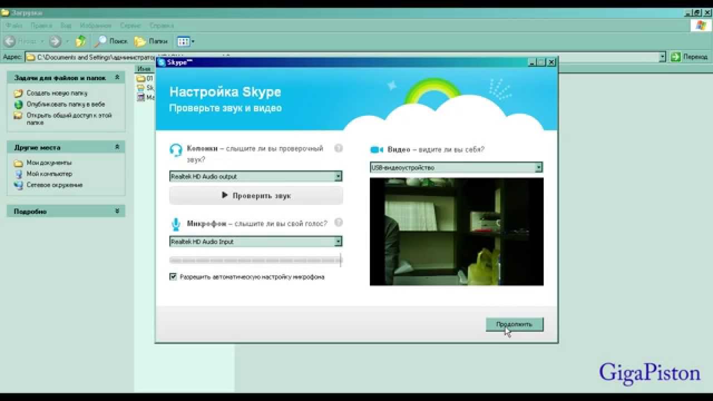Open the Правка menu in Explorer

click(41, 26)
